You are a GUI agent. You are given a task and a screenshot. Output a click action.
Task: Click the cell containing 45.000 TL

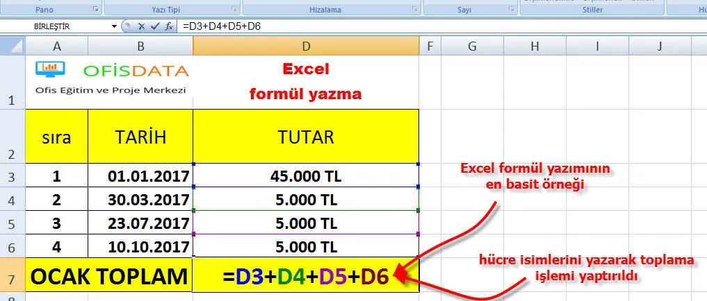(306, 176)
